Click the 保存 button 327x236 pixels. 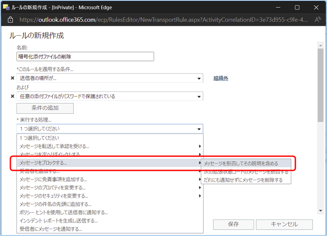[233, 225]
